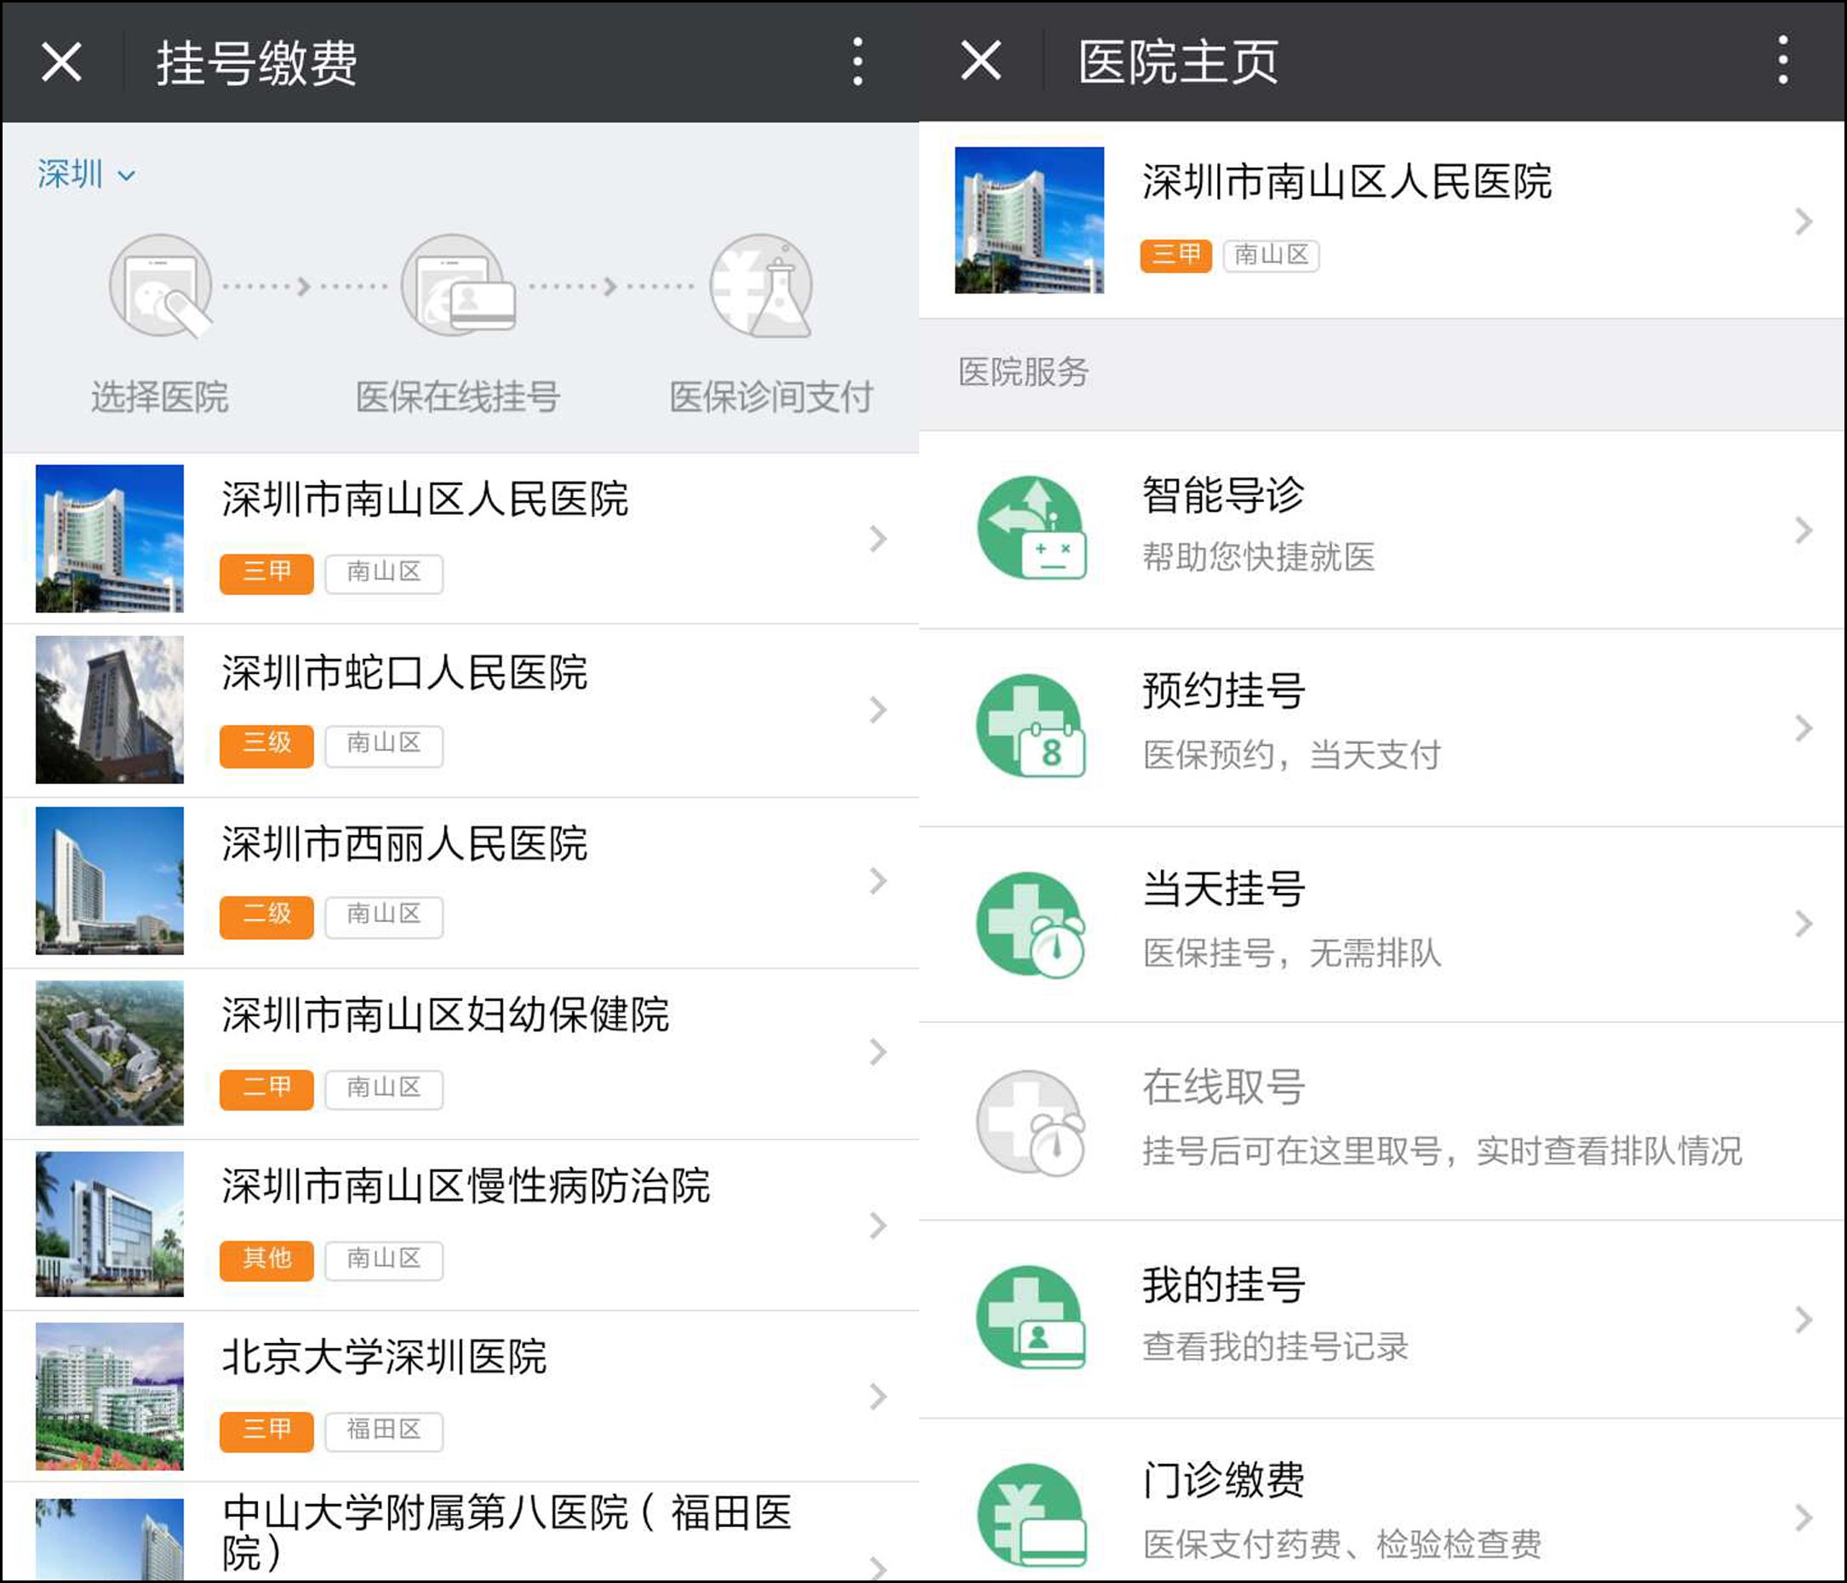Open the more options menu in 医院主页

click(x=1783, y=61)
